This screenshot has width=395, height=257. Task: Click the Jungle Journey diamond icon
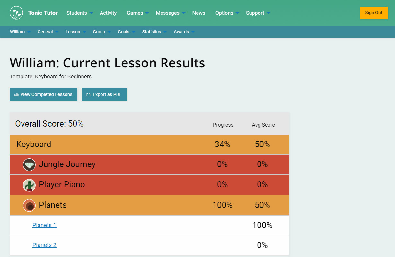[x=29, y=165]
